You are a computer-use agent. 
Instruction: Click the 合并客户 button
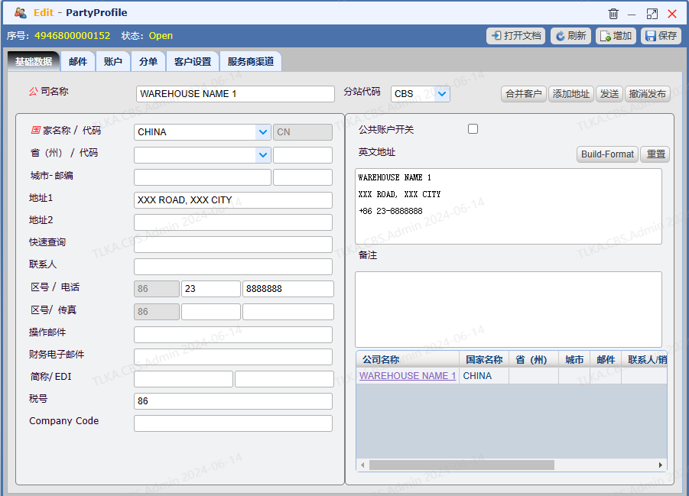click(x=523, y=94)
